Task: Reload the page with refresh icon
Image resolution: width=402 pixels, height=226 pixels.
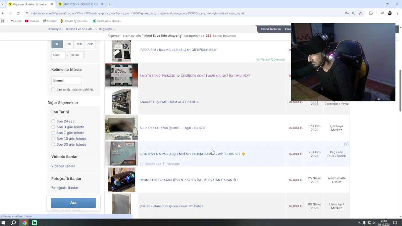Action: pos(18,13)
